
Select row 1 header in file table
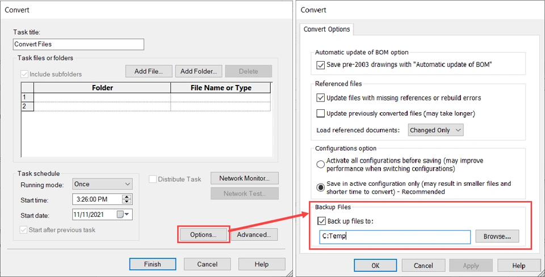27,97
